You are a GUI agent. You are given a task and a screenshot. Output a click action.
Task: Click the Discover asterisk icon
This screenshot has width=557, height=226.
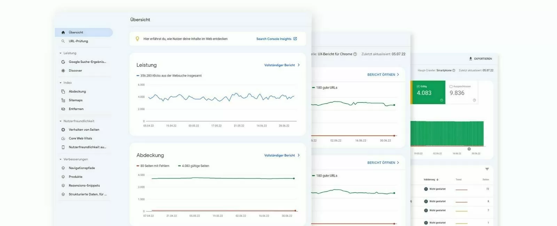pyautogui.click(x=63, y=71)
